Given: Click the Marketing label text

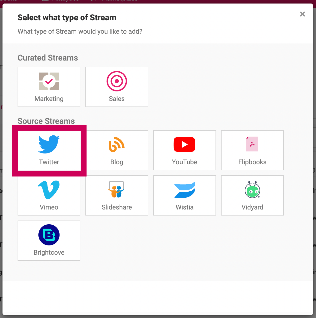Looking at the screenshot, I should pyautogui.click(x=49, y=99).
